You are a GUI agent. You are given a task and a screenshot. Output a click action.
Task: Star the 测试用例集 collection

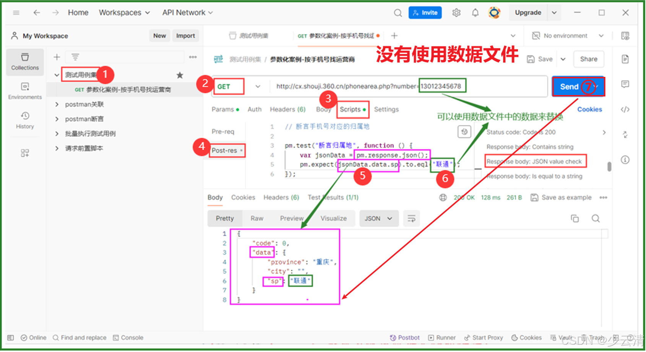180,75
